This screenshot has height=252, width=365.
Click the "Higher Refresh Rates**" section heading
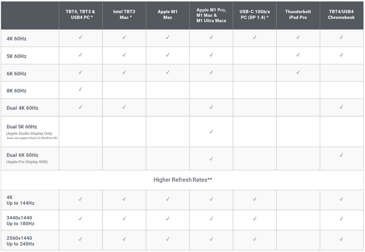point(183,180)
